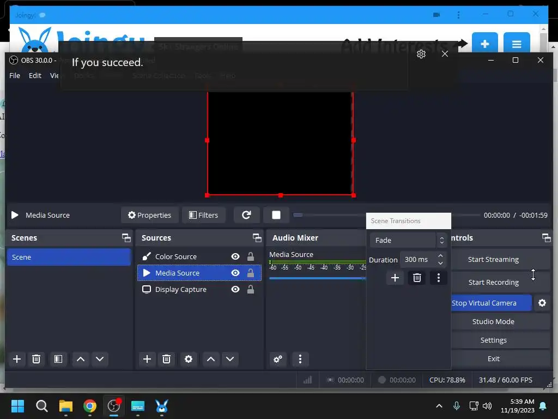The height and width of the screenshot is (419, 558).
Task: Open Filters for the Media Source
Action: (x=204, y=215)
